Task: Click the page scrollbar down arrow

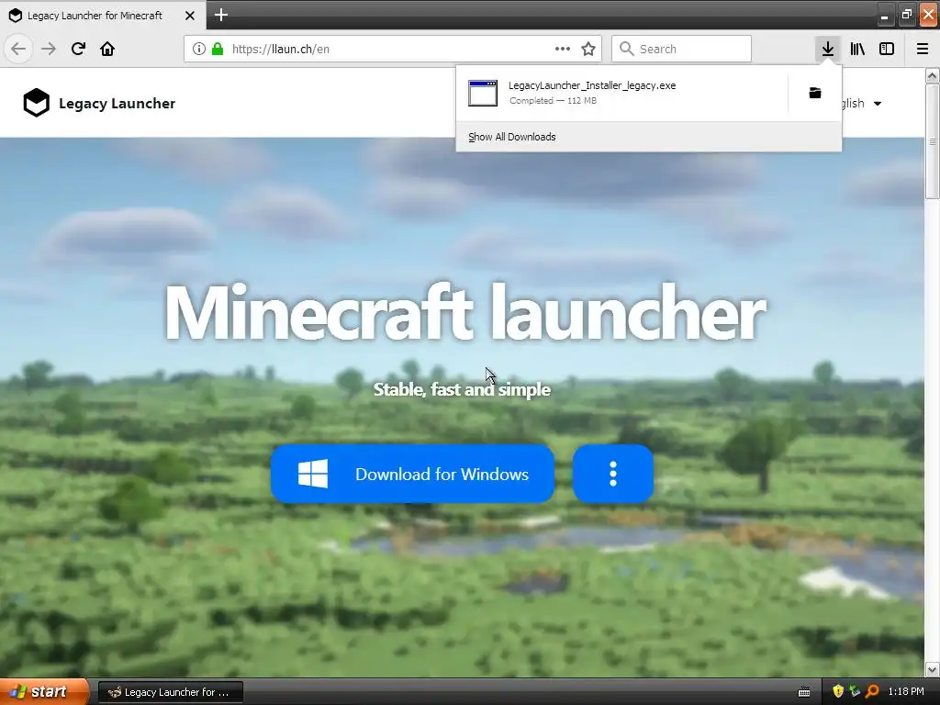Action: [932, 669]
